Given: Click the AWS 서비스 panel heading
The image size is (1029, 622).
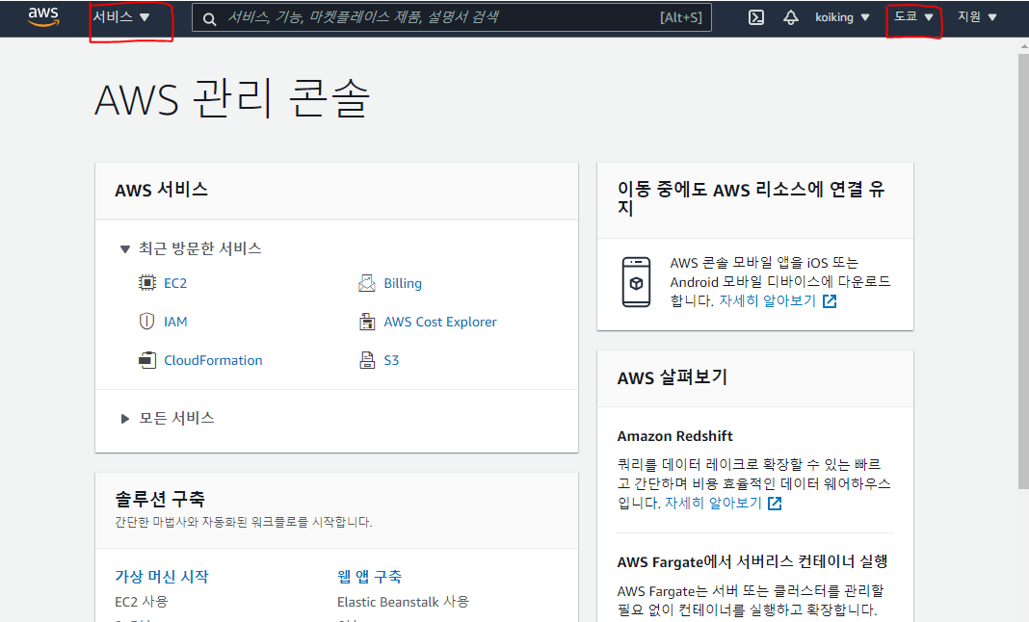Looking at the screenshot, I should tap(162, 191).
